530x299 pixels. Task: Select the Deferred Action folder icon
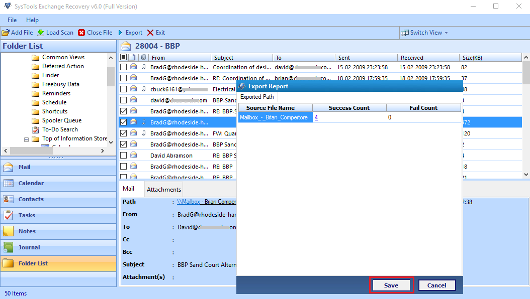point(36,66)
